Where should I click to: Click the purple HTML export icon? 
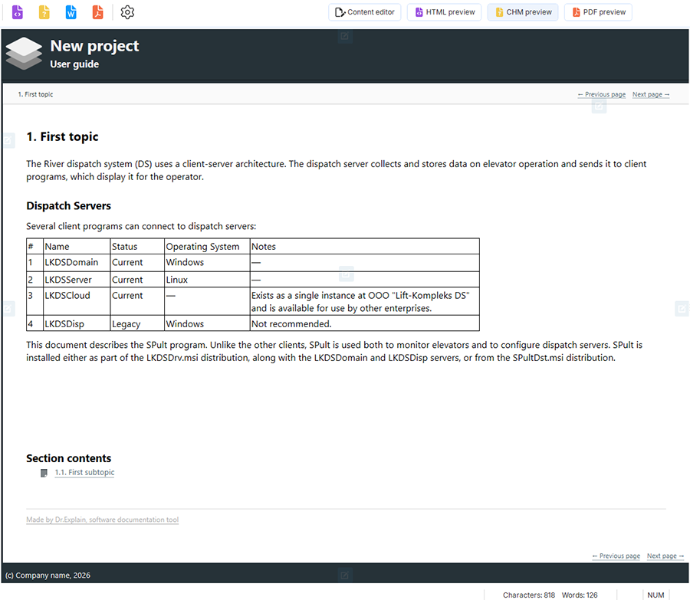click(x=17, y=12)
